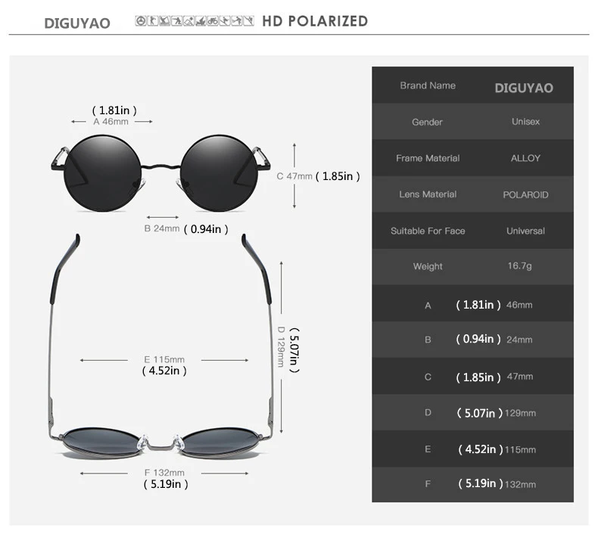The width and height of the screenshot is (598, 534).
Task: Click the 'Lens Material' label
Action: [x=428, y=194]
